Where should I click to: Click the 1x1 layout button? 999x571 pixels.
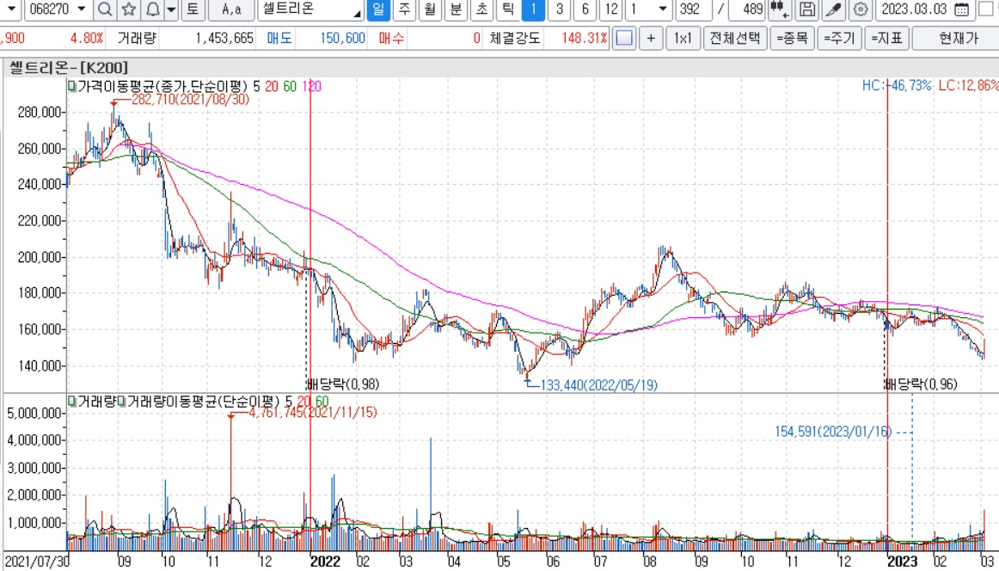pos(683,38)
